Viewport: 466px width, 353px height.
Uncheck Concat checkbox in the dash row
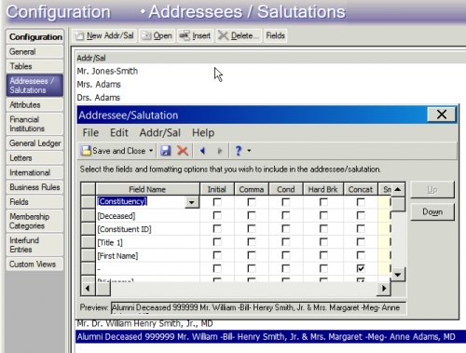(x=361, y=268)
